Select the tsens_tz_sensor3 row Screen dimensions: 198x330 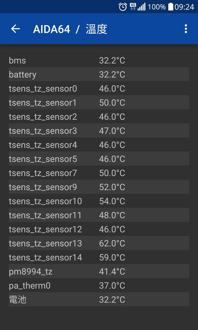[99, 131]
